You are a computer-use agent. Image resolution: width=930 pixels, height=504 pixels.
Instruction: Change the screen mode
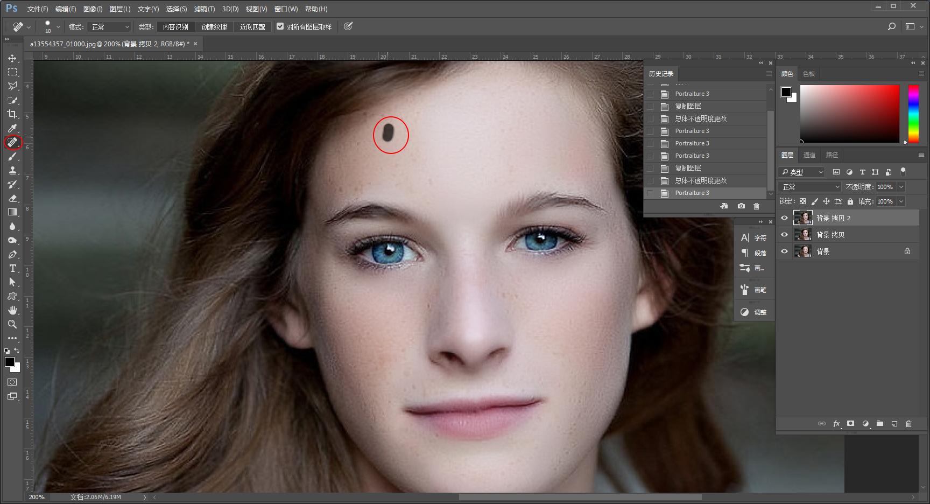pos(12,396)
